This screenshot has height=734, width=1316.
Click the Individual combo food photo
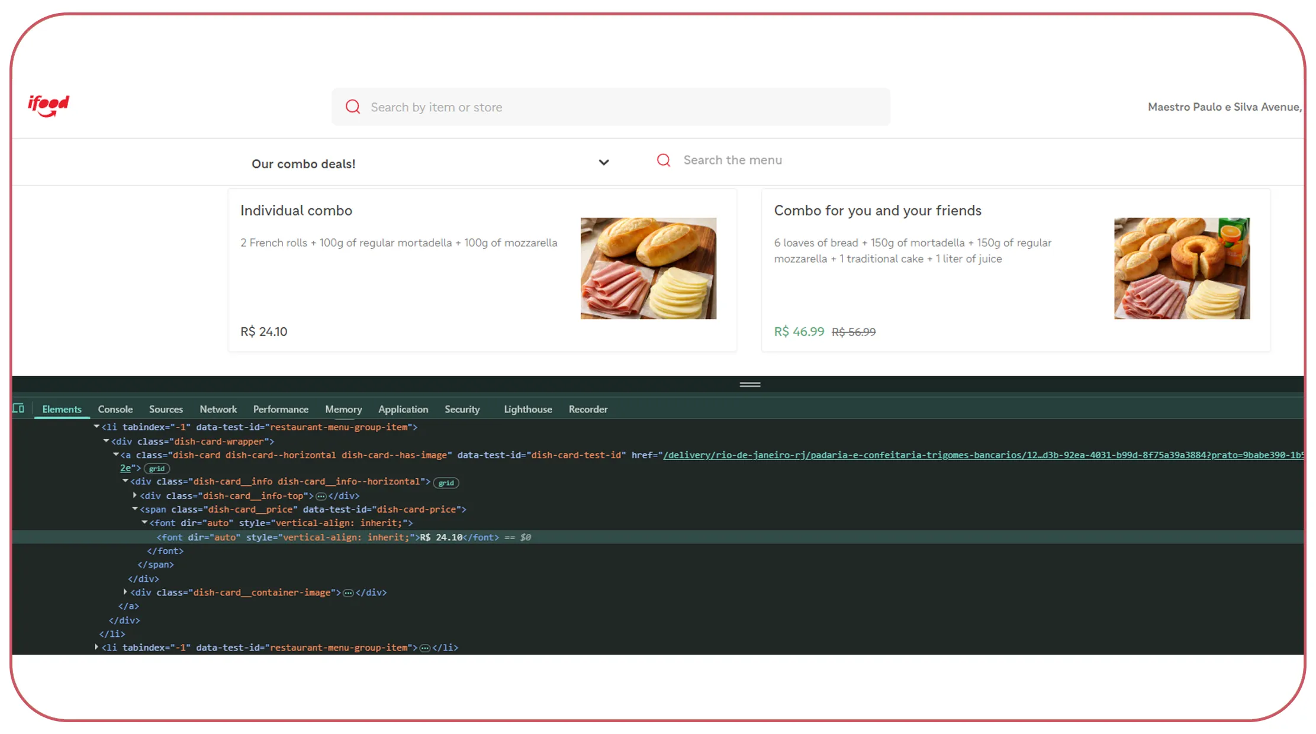(x=648, y=268)
